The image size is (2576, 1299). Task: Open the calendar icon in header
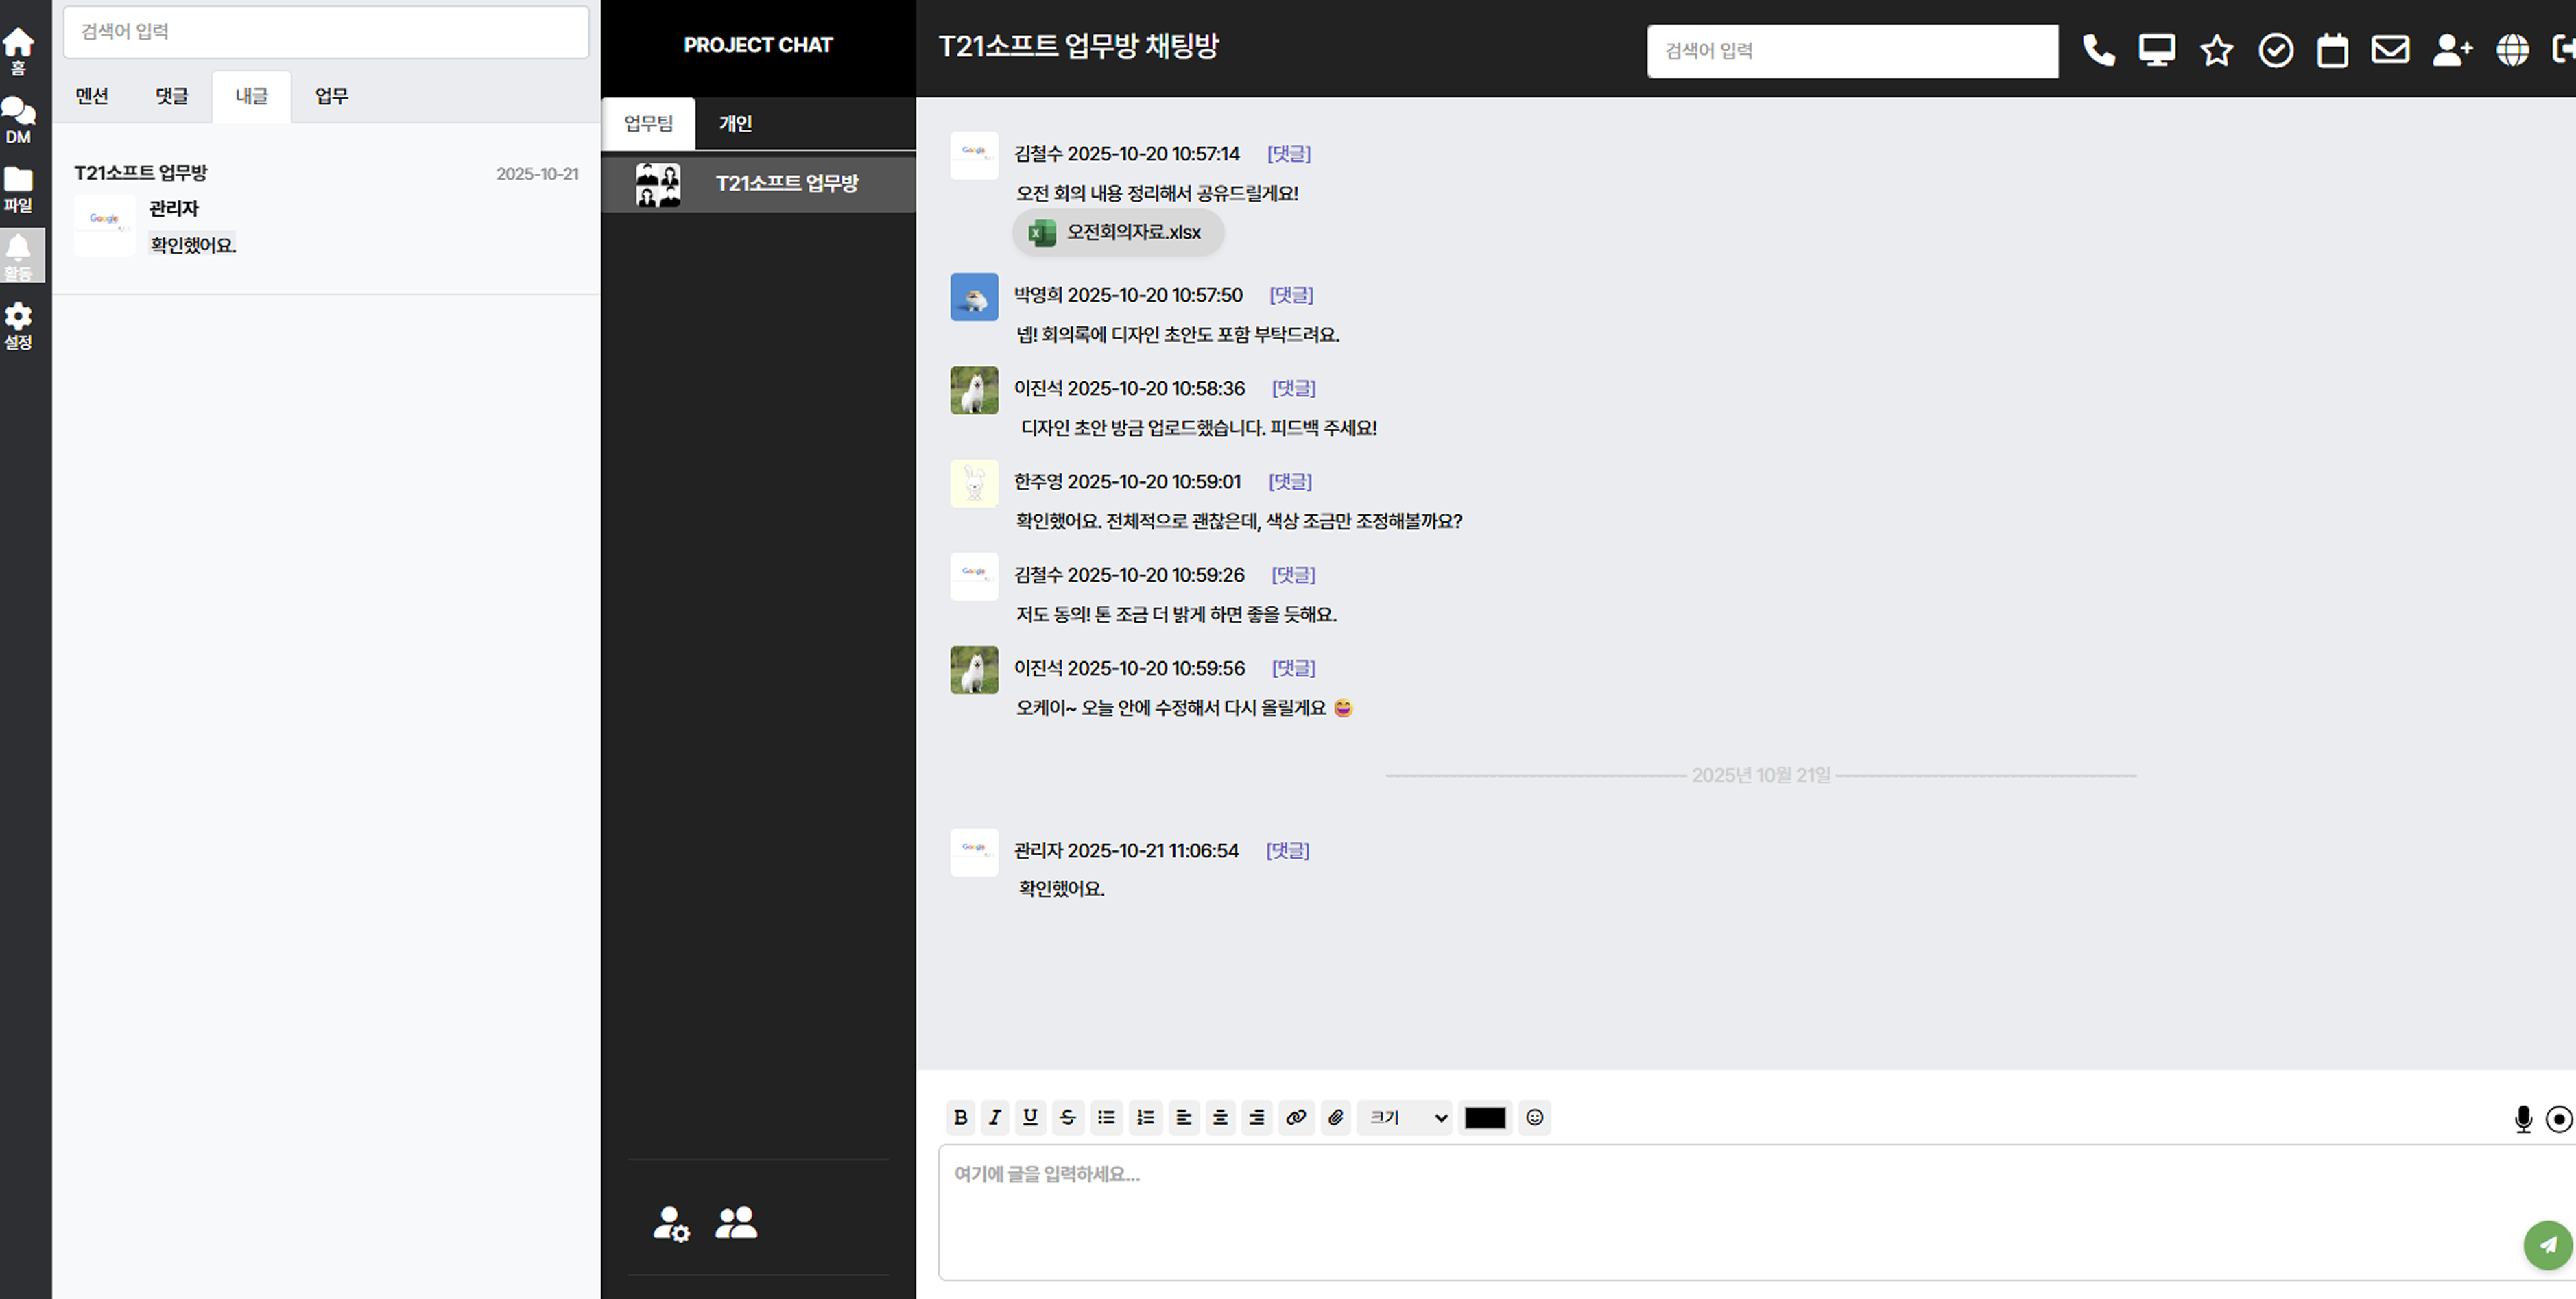click(x=2332, y=50)
